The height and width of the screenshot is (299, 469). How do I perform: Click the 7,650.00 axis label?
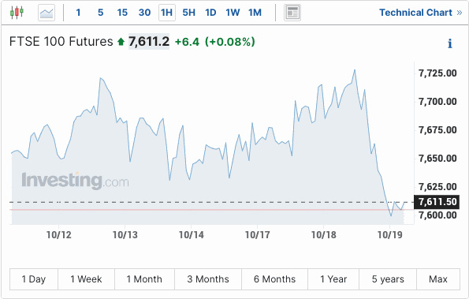tap(437, 159)
